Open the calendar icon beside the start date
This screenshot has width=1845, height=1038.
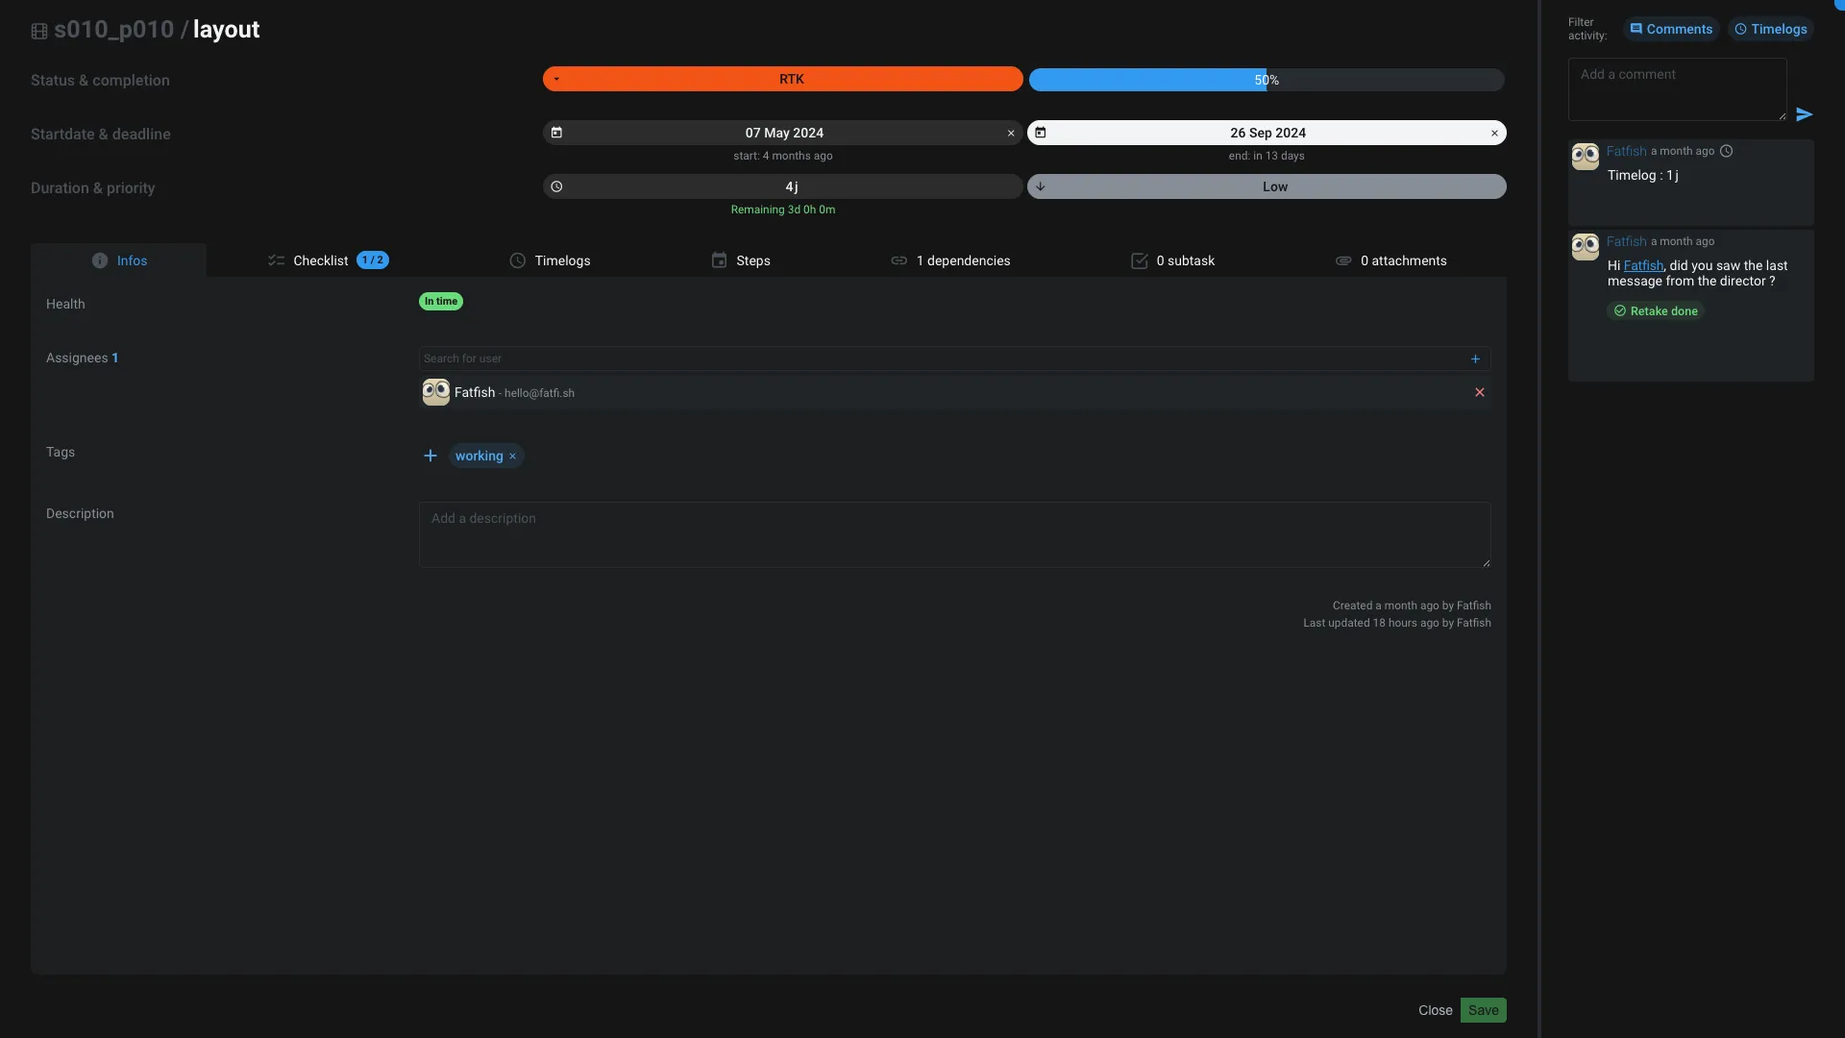pos(557,132)
